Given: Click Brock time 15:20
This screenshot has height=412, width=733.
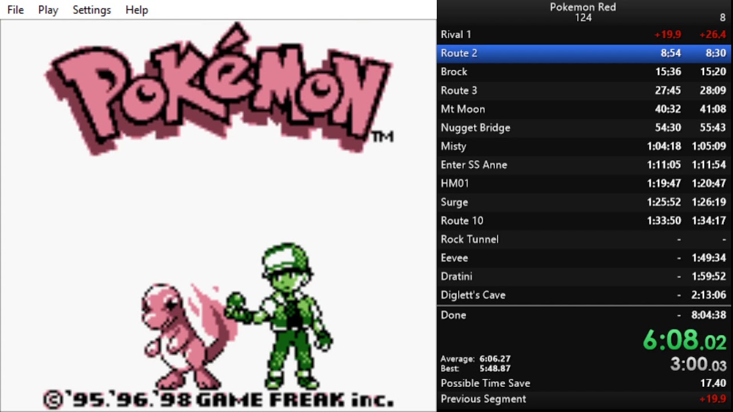Looking at the screenshot, I should pyautogui.click(x=713, y=72).
